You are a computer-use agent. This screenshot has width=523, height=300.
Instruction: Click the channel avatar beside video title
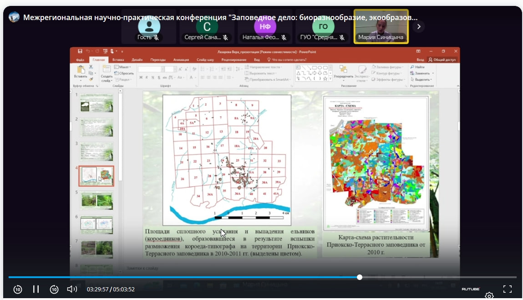click(x=14, y=17)
